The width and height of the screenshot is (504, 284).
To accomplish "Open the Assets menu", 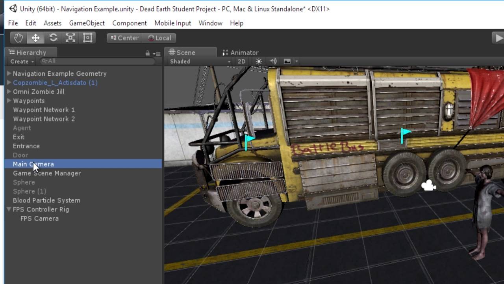I will coord(52,23).
